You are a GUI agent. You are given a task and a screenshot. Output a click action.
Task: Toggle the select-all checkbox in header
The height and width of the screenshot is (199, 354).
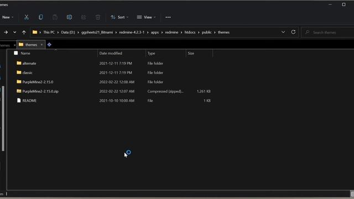(x=16, y=53)
